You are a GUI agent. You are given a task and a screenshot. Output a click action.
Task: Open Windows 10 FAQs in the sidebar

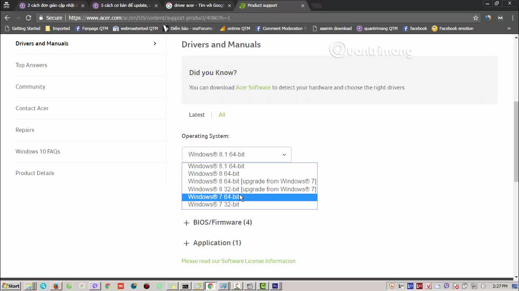point(38,152)
